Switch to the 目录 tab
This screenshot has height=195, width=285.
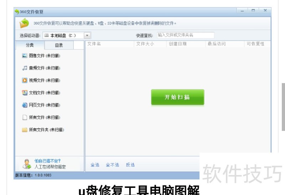pos(59,45)
